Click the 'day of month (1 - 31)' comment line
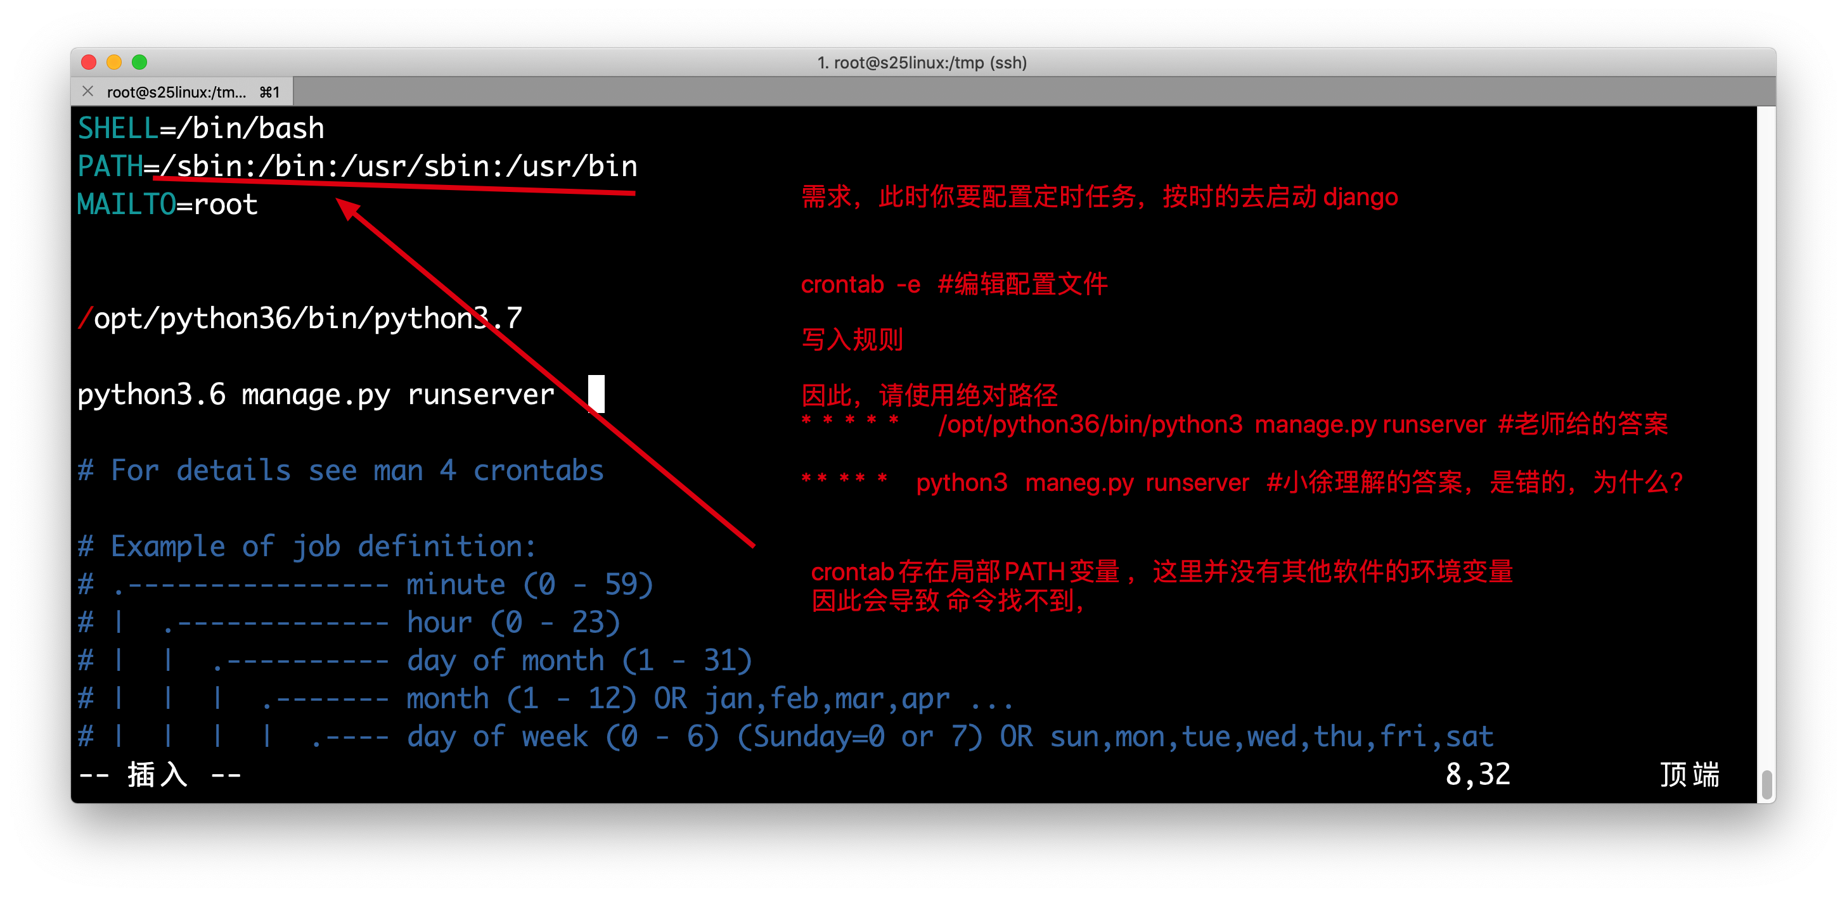This screenshot has height=897, width=1847. tap(415, 661)
